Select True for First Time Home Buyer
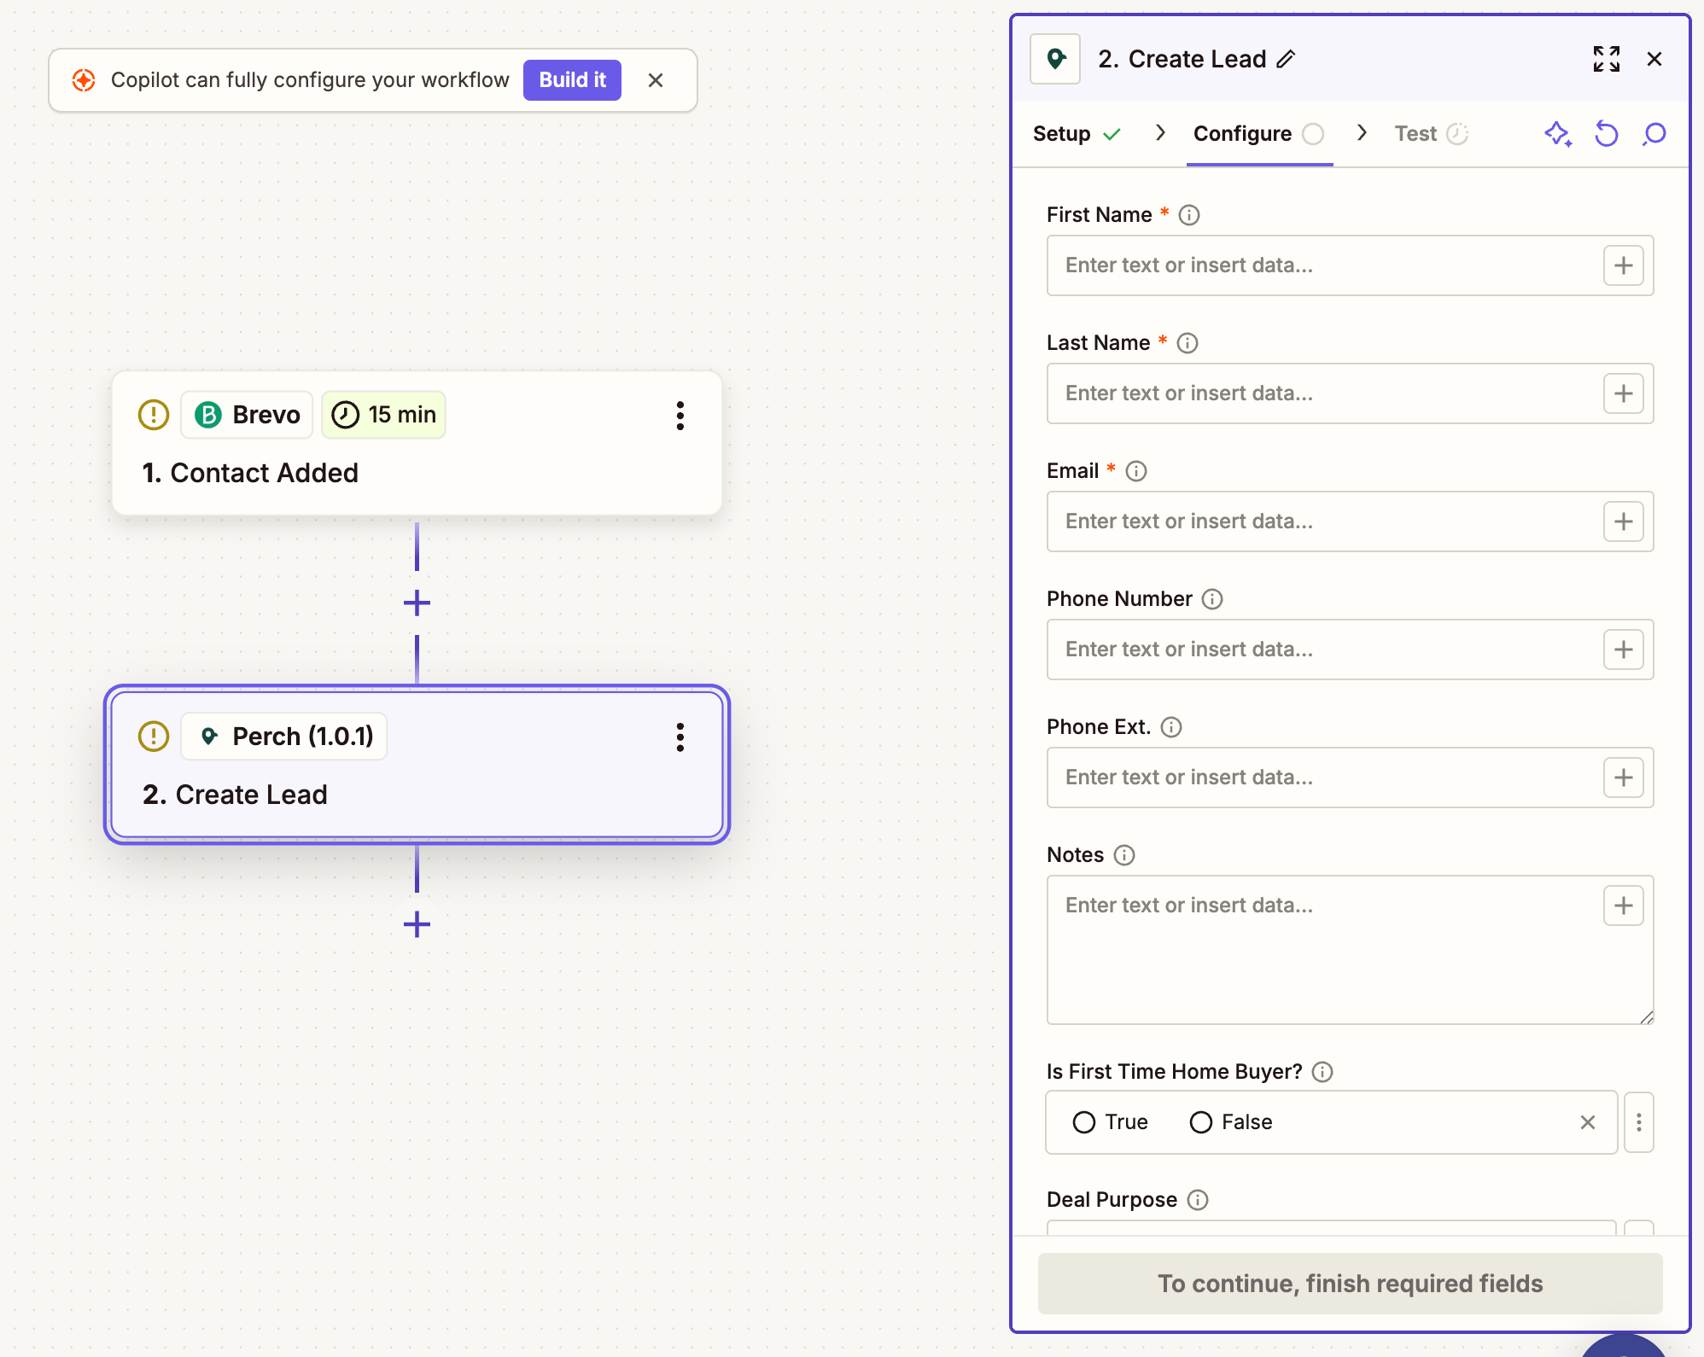 (1084, 1122)
